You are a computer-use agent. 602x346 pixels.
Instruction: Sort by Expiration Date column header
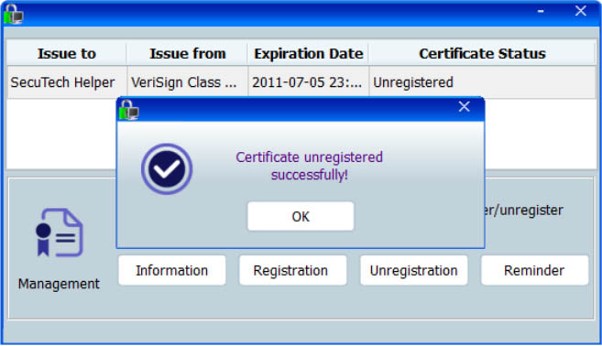(x=308, y=54)
